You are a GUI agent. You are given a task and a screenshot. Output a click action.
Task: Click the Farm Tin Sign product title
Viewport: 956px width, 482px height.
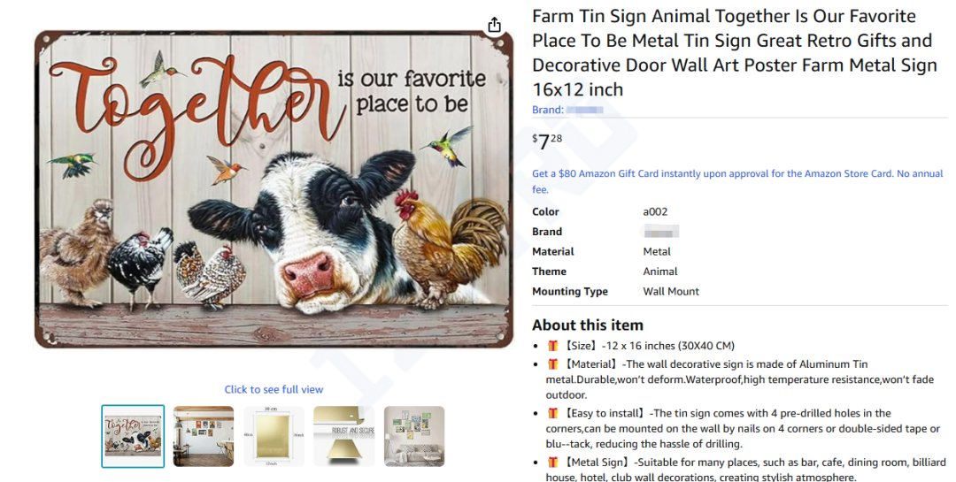tap(733, 53)
